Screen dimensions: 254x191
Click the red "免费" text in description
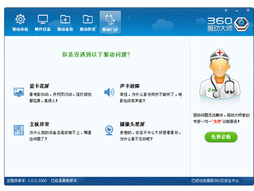[x=217, y=122]
